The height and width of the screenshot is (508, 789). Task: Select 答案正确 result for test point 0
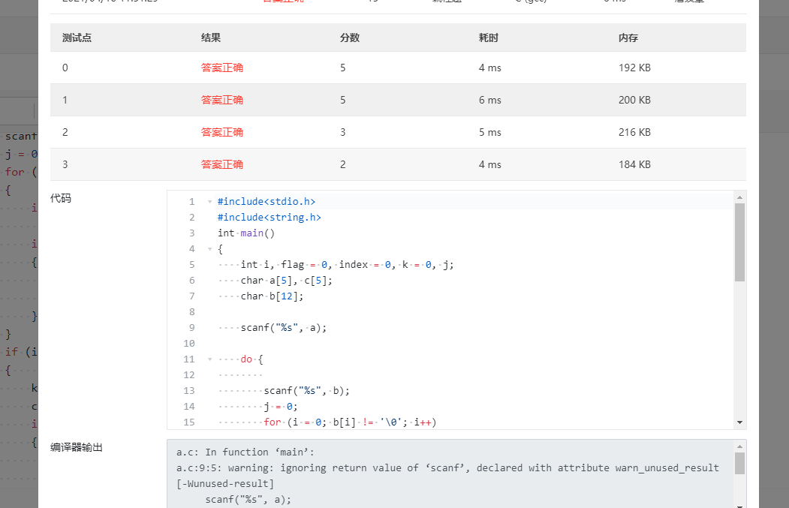pos(222,68)
